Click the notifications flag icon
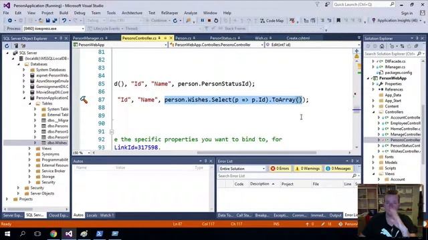428x240 pixels. [x=317, y=5]
